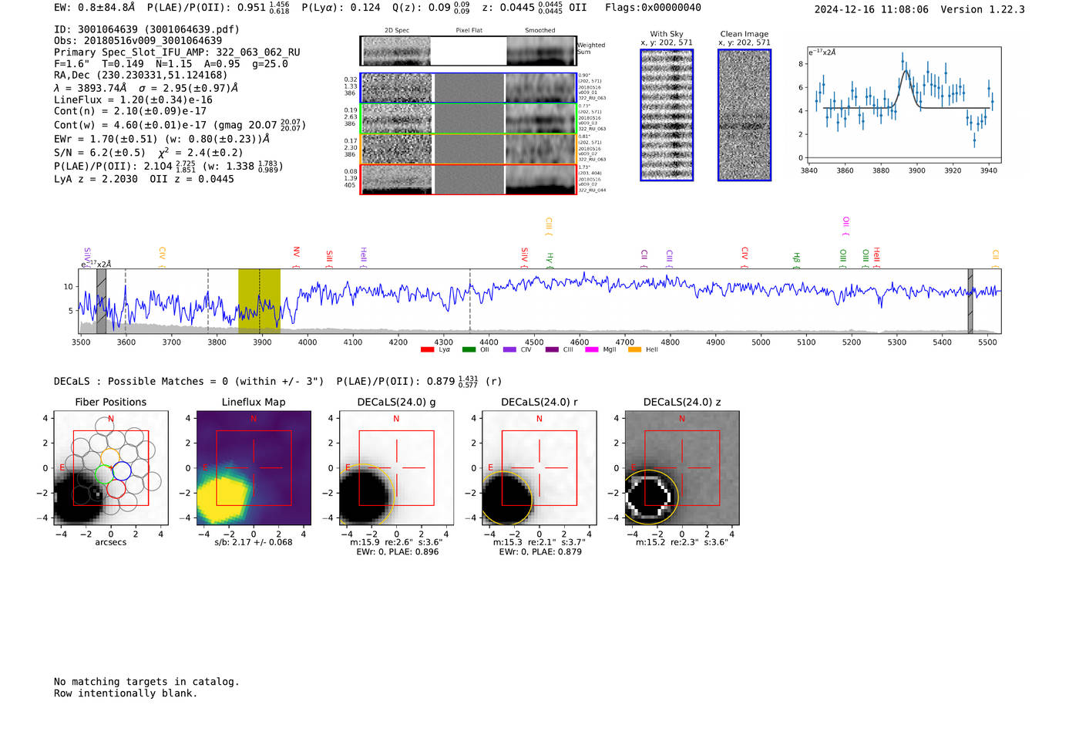Click the green OII legend swatch
This screenshot has height=735, width=1079.
point(469,349)
